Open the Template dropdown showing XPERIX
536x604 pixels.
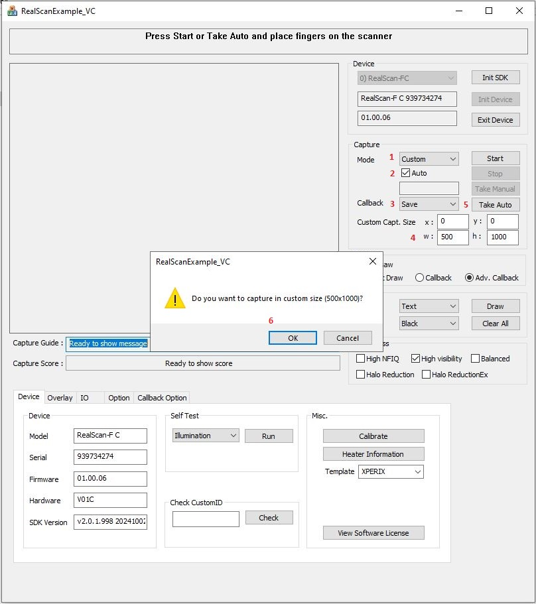tap(391, 471)
